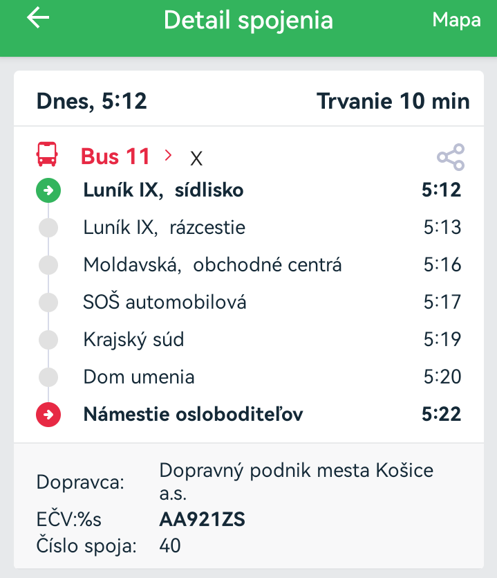The height and width of the screenshot is (578, 497).
Task: Select the Moldavská, obchodné centrá stop
Action: pyautogui.click(x=212, y=265)
